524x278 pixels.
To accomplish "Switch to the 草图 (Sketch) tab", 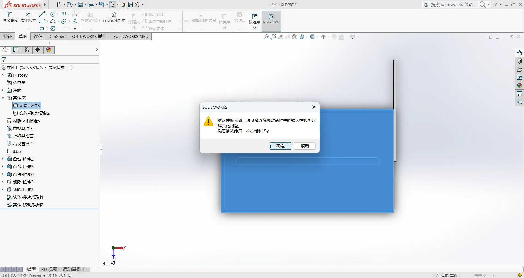I will [x=23, y=37].
